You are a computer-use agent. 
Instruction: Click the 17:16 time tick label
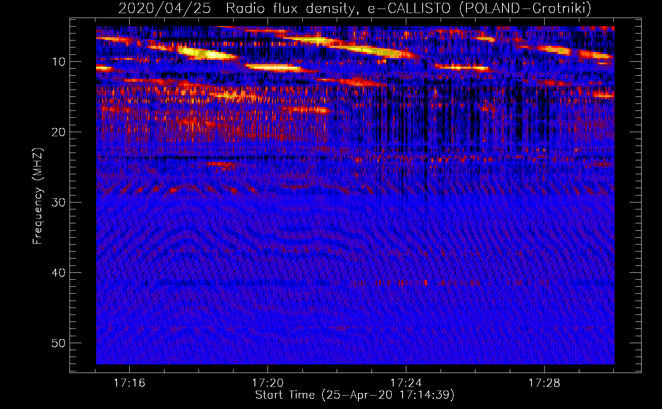pyautogui.click(x=130, y=383)
